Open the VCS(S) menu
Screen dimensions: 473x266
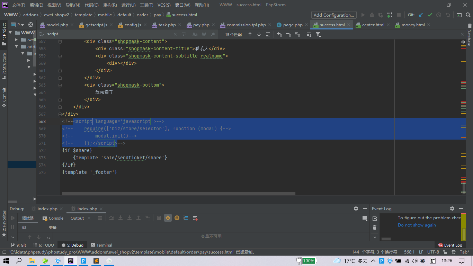coord(164,5)
